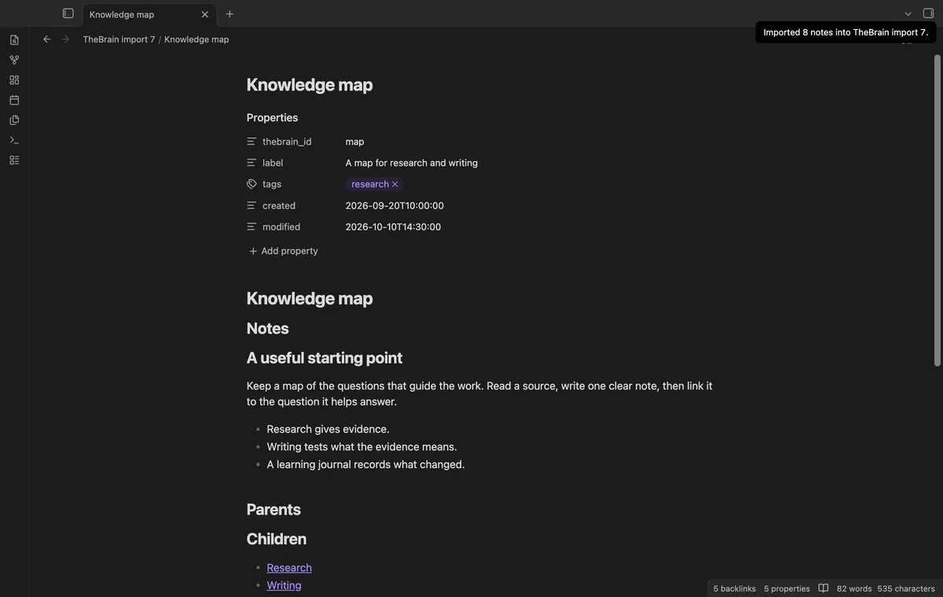Click Add property button
Image resolution: width=943 pixels, height=597 pixels.
pyautogui.click(x=284, y=251)
